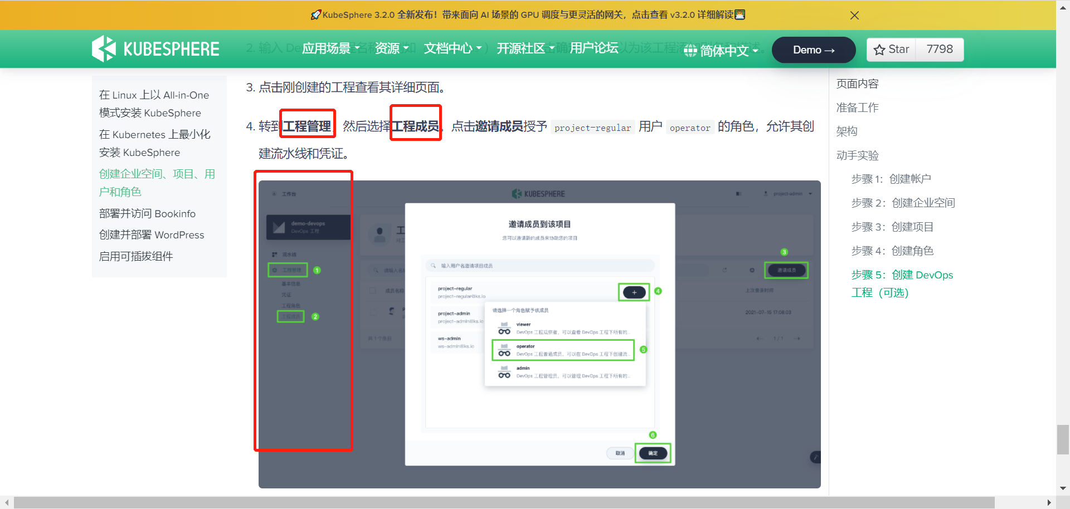Viewport: 1070px width, 509px height.
Task: Click the globe language icon
Action: pos(690,51)
